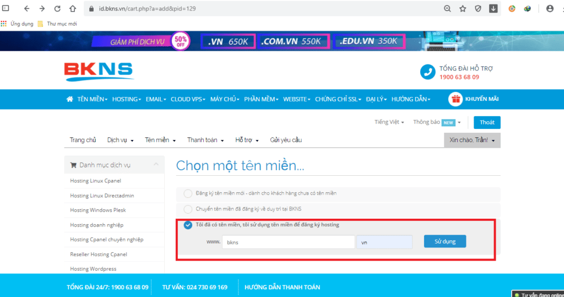This screenshot has width=564, height=297.
Task: Open the Tên miền client menu
Action: click(160, 140)
